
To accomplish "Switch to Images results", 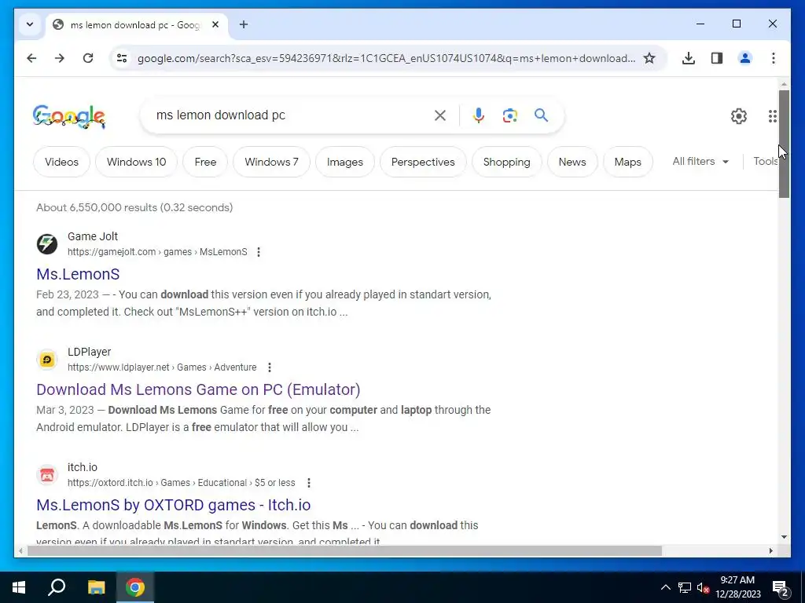I will point(345,162).
